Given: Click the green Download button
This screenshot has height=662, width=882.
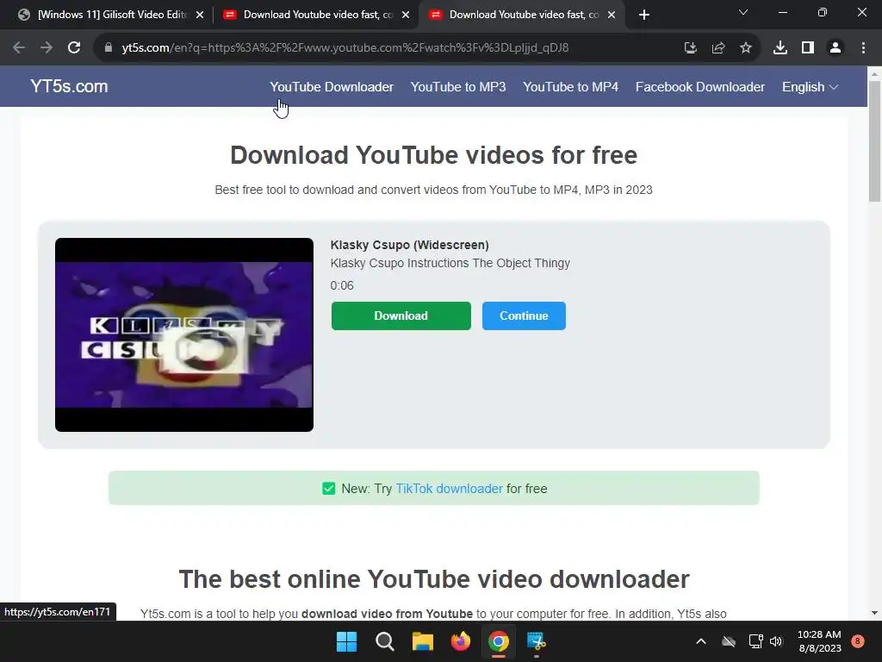Looking at the screenshot, I should tap(401, 315).
